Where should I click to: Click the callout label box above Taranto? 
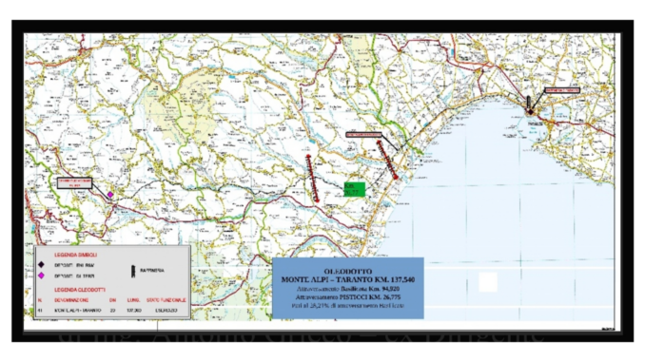(x=562, y=90)
